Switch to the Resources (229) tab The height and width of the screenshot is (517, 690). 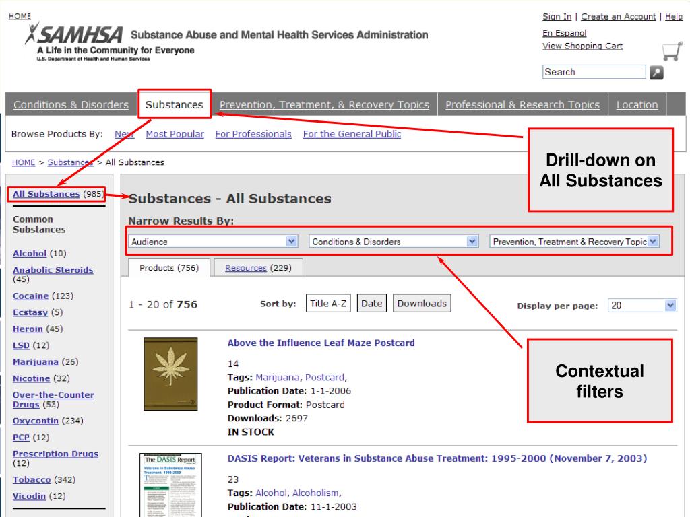coord(258,268)
